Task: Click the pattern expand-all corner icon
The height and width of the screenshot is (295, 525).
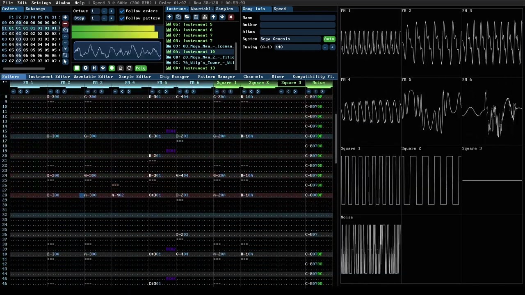Action: click(5, 83)
